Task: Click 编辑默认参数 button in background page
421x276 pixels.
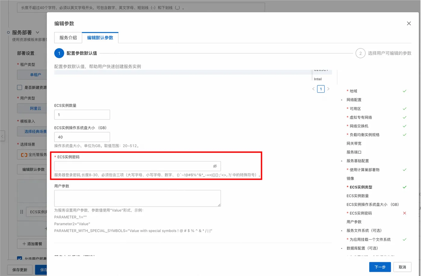Action: [32, 170]
